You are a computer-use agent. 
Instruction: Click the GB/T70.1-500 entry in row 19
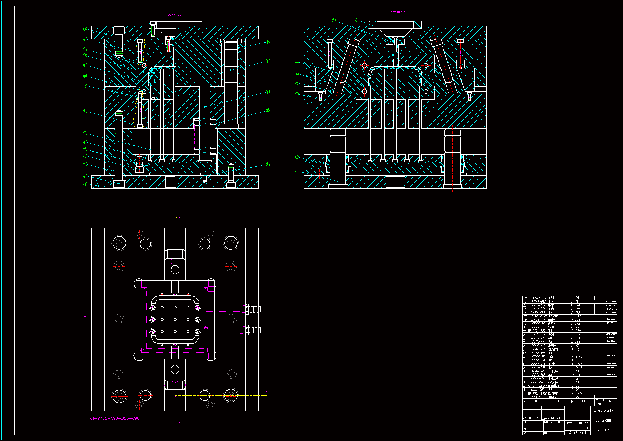[536, 331]
